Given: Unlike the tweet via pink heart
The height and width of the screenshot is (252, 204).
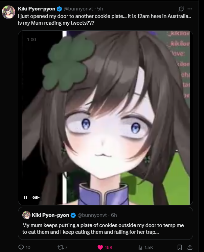Looking at the screenshot, I should point(100,247).
